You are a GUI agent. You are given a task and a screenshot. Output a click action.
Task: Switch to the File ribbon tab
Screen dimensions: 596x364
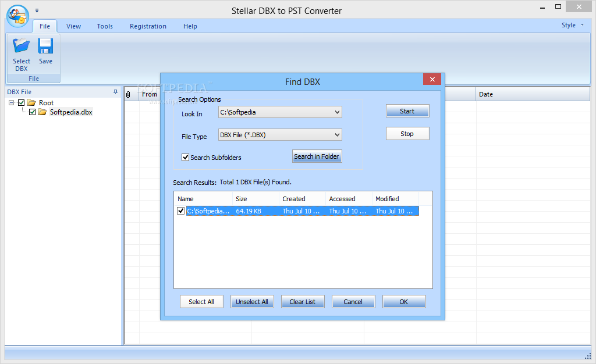(45, 26)
